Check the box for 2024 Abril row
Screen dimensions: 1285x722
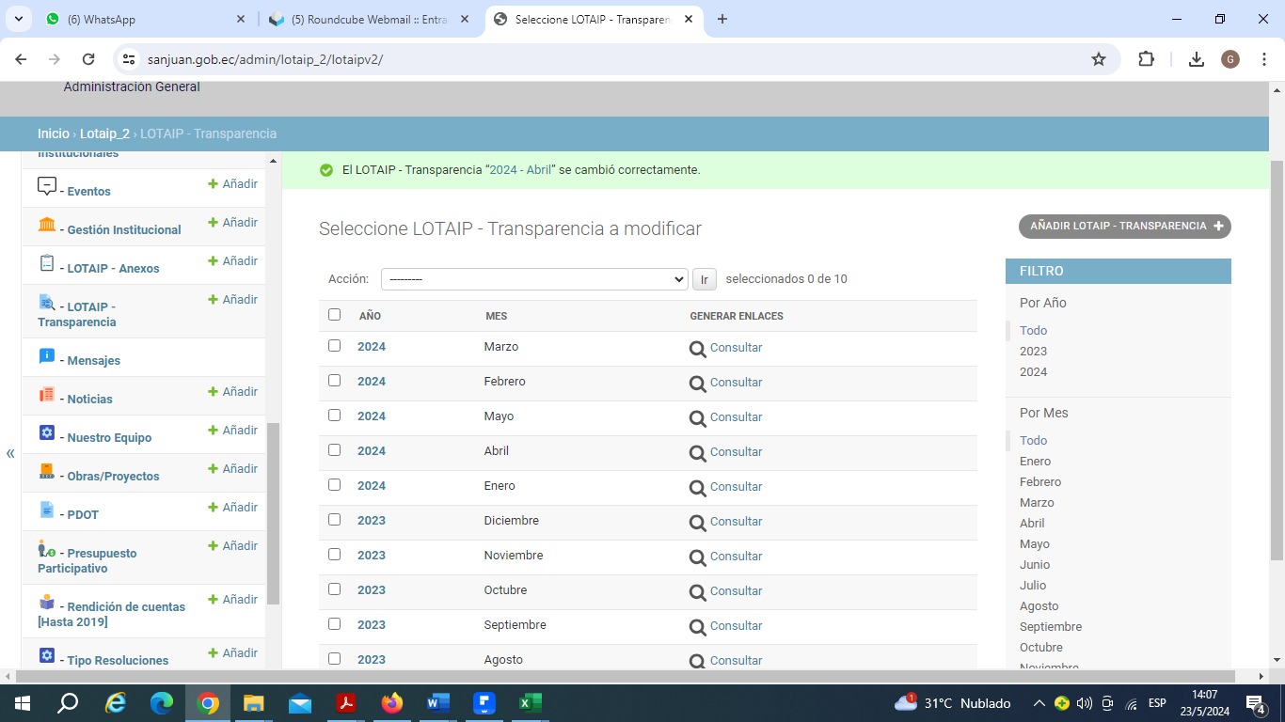[334, 450]
